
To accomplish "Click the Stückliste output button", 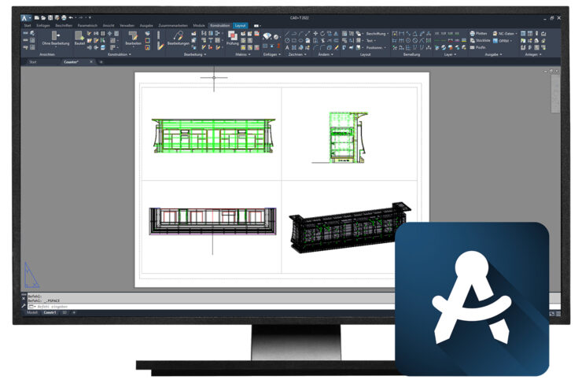I will (x=480, y=40).
